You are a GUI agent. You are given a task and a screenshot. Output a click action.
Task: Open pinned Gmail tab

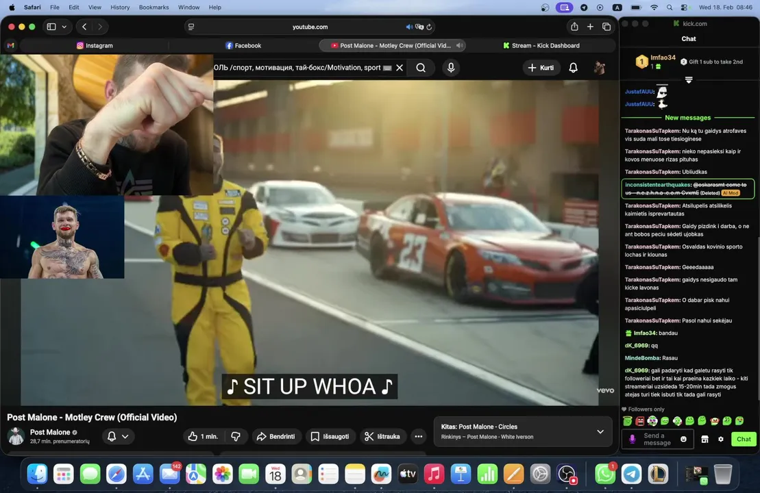[x=11, y=45]
